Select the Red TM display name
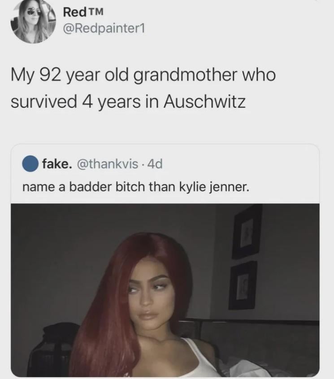The width and height of the screenshot is (334, 379). click(x=83, y=12)
